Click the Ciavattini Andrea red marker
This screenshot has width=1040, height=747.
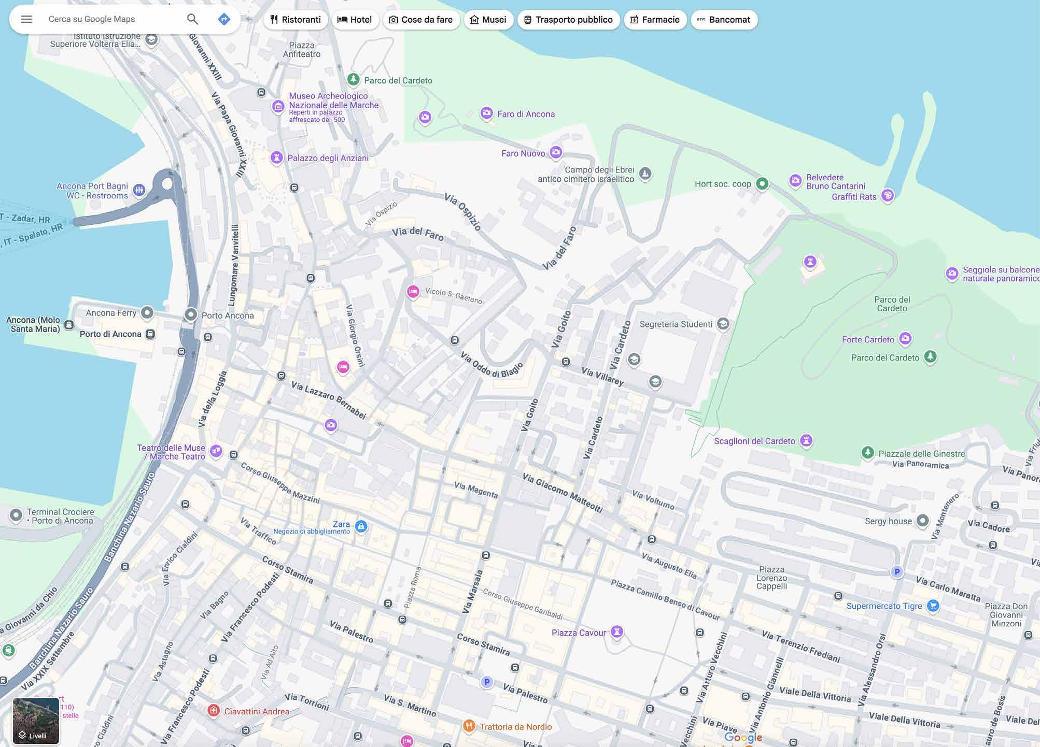[x=213, y=710]
